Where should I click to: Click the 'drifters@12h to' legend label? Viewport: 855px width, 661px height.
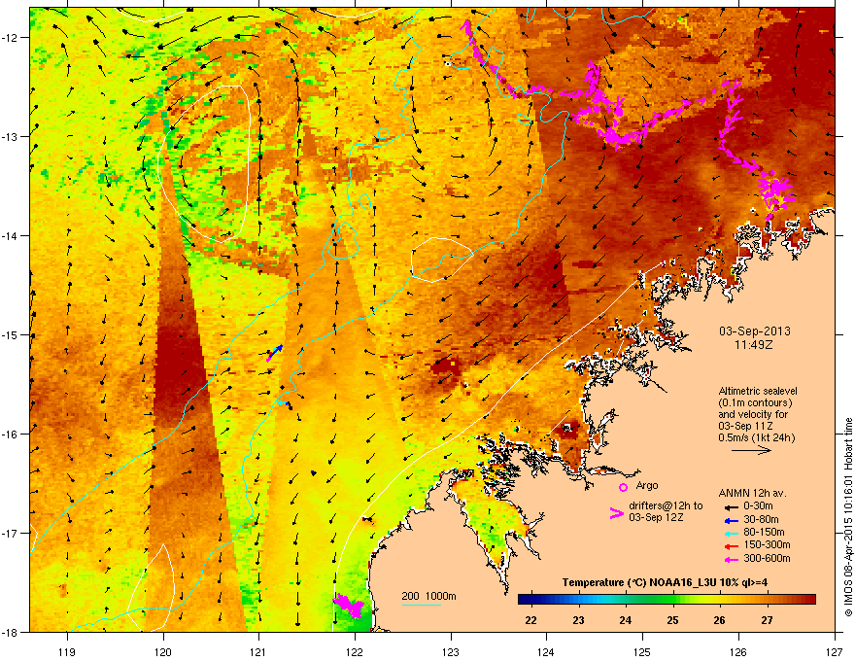pos(666,505)
